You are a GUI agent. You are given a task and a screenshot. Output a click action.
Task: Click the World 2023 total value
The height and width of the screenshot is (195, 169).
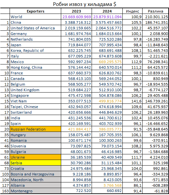(x=76, y=17)
